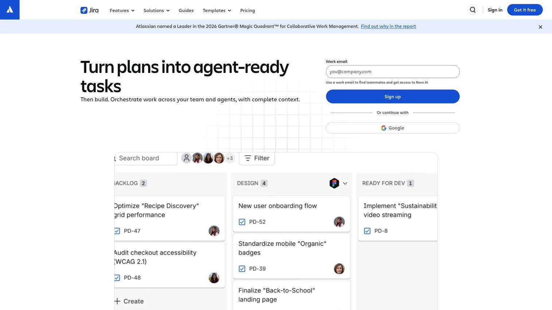Screen dimensions: 552x310
Task: Open the Pricing nav item
Action: tap(248, 11)
